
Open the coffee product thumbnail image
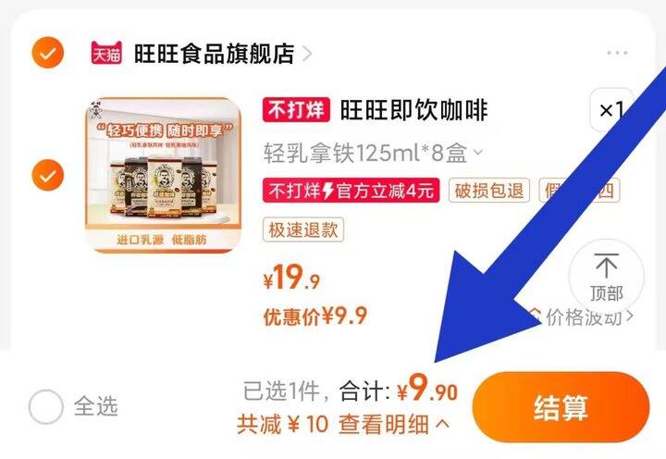point(164,175)
